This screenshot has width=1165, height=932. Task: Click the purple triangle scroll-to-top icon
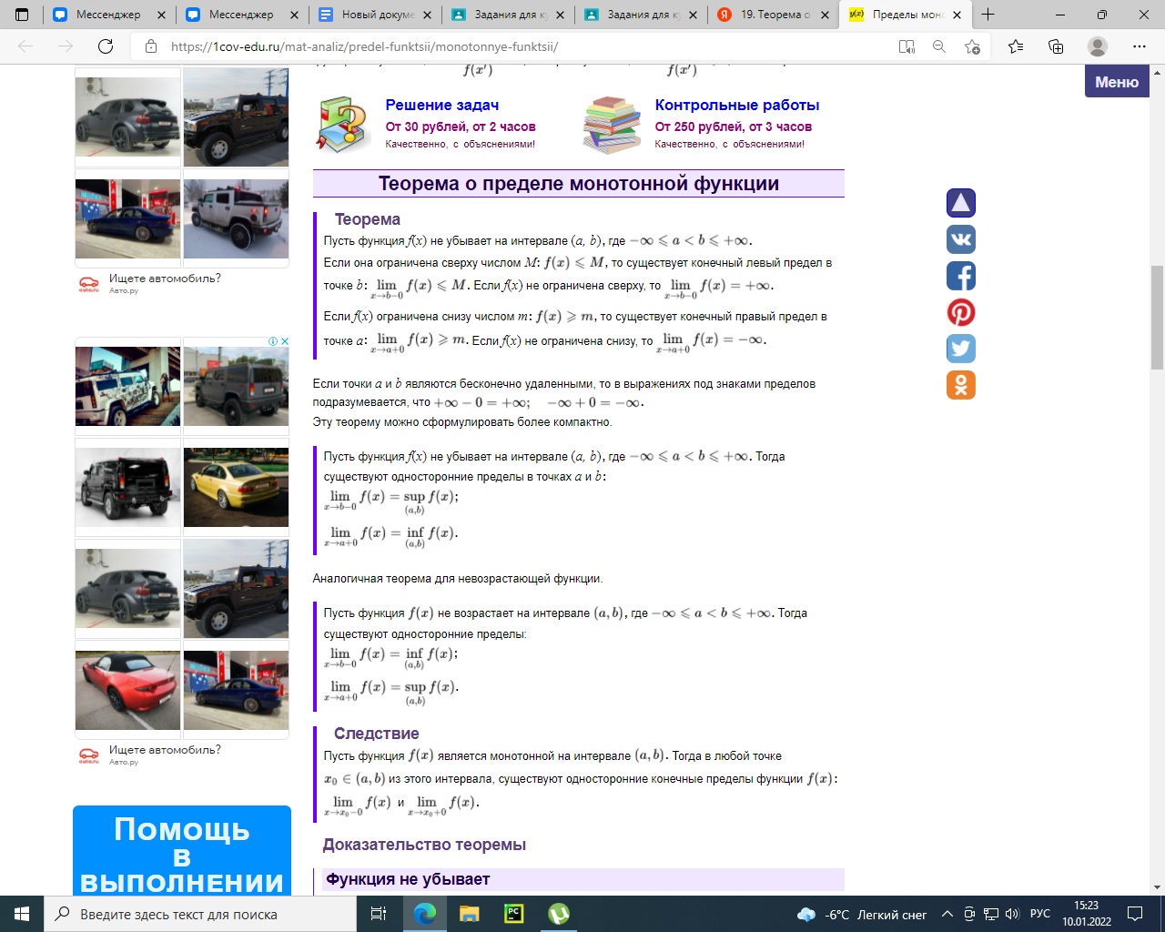(x=961, y=203)
